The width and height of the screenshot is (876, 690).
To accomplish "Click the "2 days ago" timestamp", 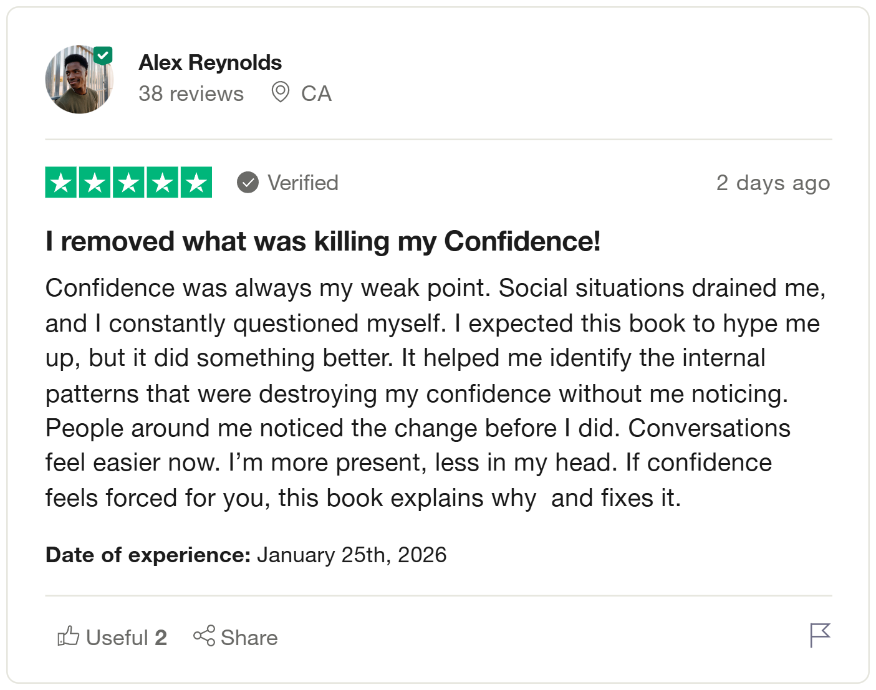I will click(x=773, y=183).
